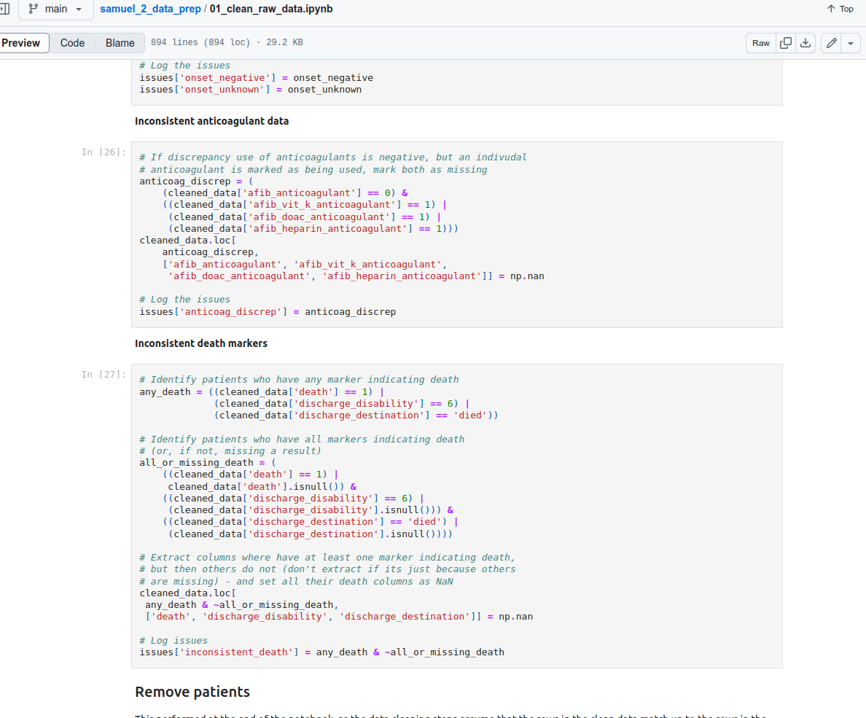Open the Blame view tab
866x718 pixels.
coord(120,43)
